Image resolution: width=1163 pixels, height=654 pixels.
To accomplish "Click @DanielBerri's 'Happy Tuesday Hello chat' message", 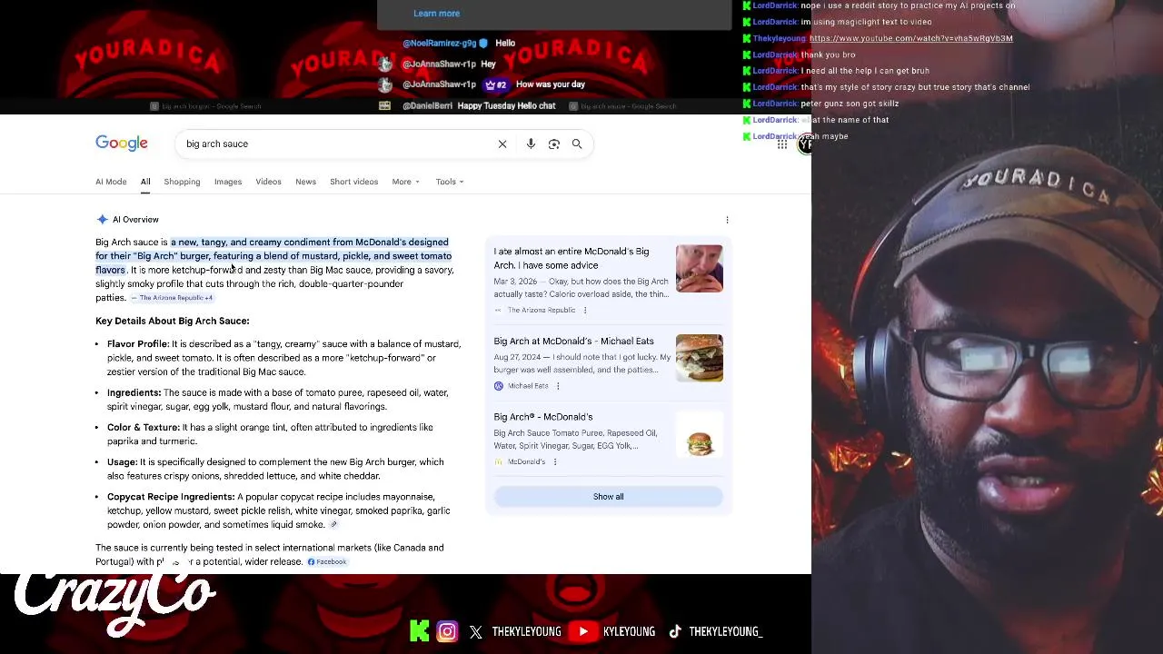I will click(506, 105).
